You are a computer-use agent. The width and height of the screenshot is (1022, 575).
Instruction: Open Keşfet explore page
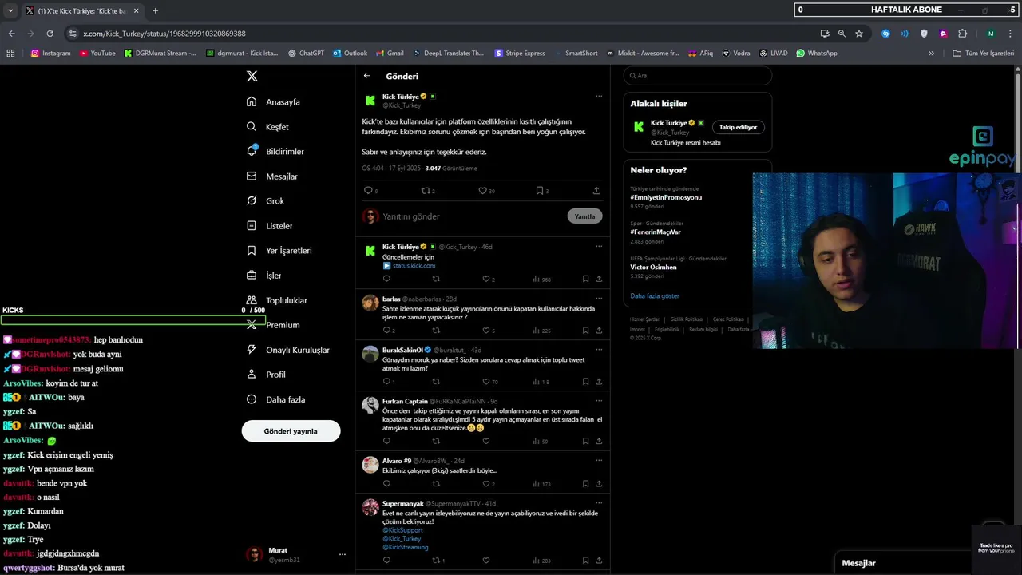tap(267, 127)
